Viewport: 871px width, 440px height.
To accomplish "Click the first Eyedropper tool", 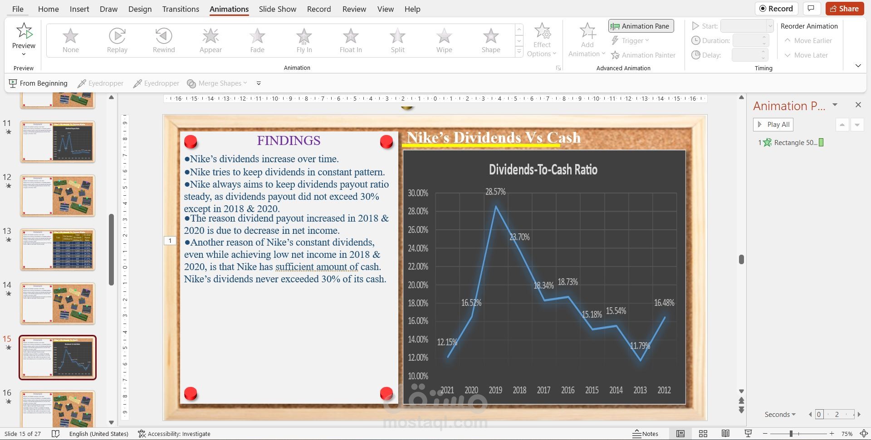I will (x=100, y=83).
